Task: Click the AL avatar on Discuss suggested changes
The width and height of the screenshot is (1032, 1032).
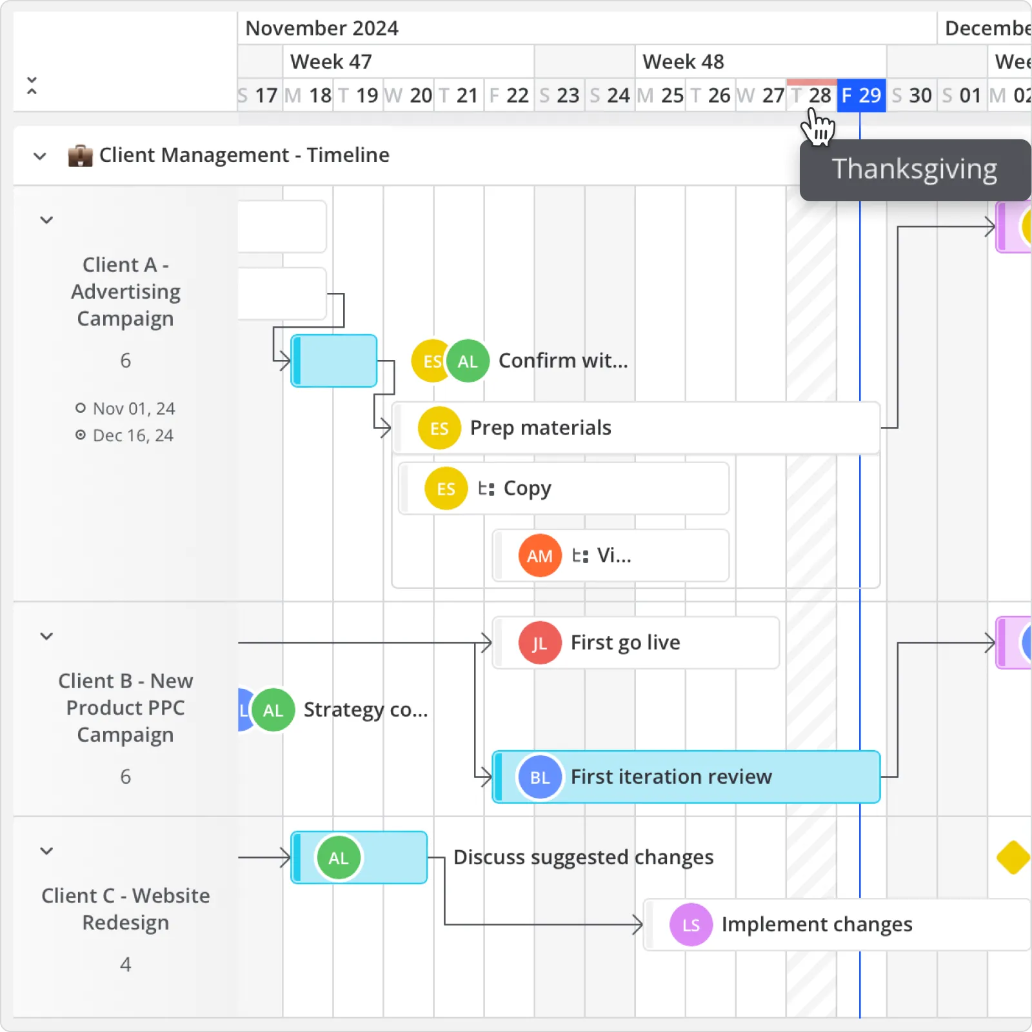Action: (x=338, y=858)
